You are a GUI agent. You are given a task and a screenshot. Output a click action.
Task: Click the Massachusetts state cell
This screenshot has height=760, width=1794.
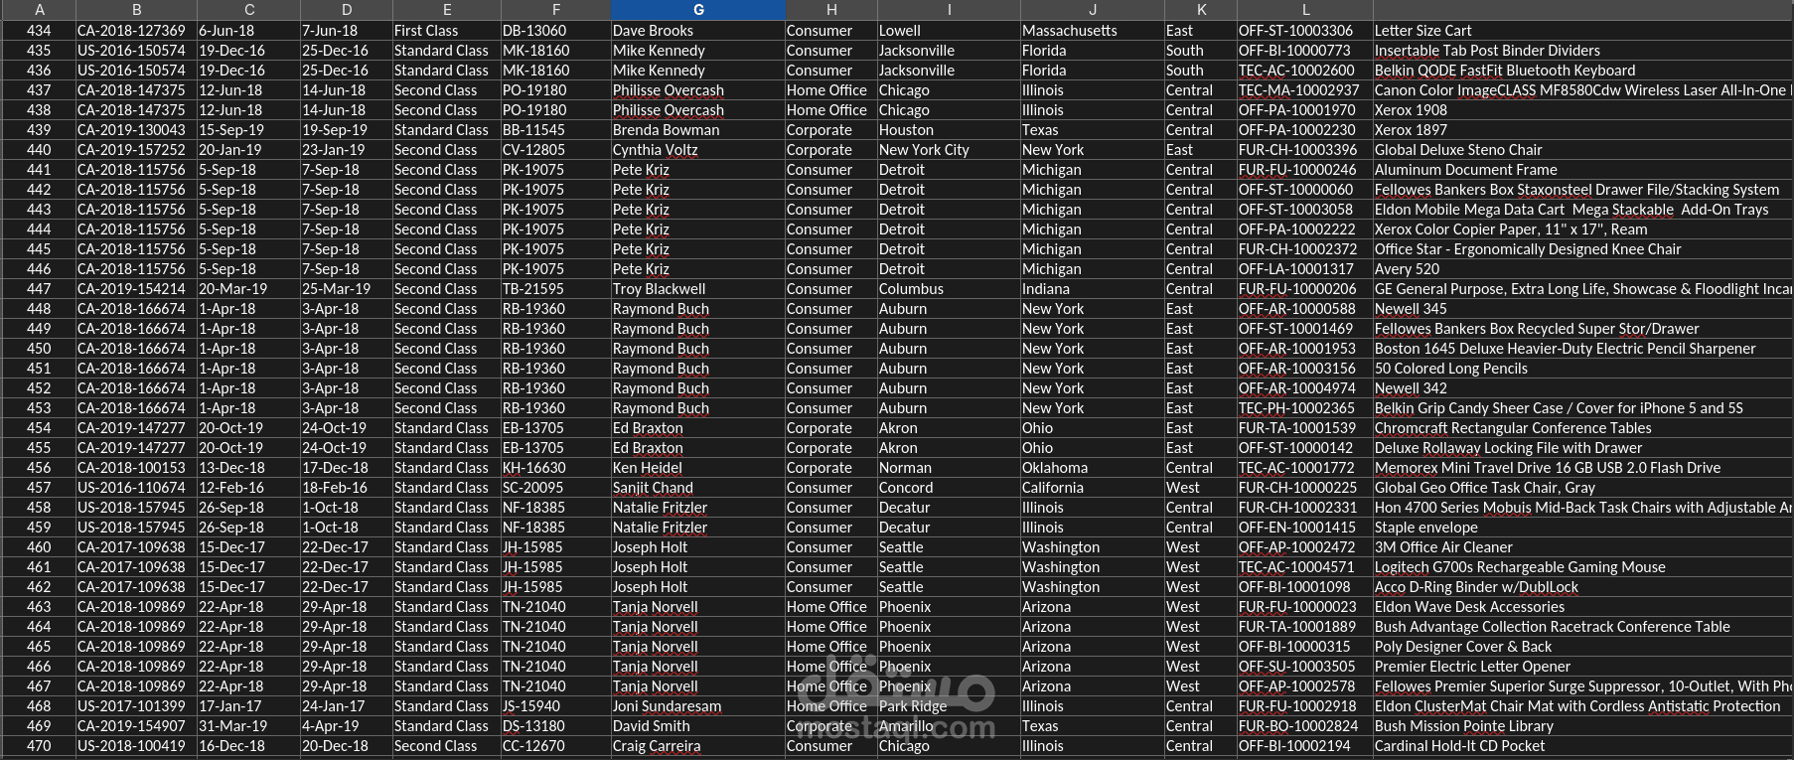tap(1092, 31)
